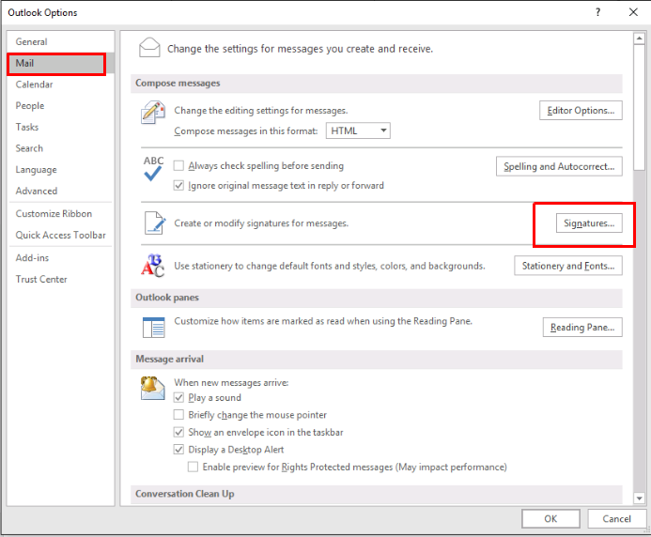This screenshot has width=651, height=537.
Task: Click the Stationery and Fonts button
Action: pos(568,266)
